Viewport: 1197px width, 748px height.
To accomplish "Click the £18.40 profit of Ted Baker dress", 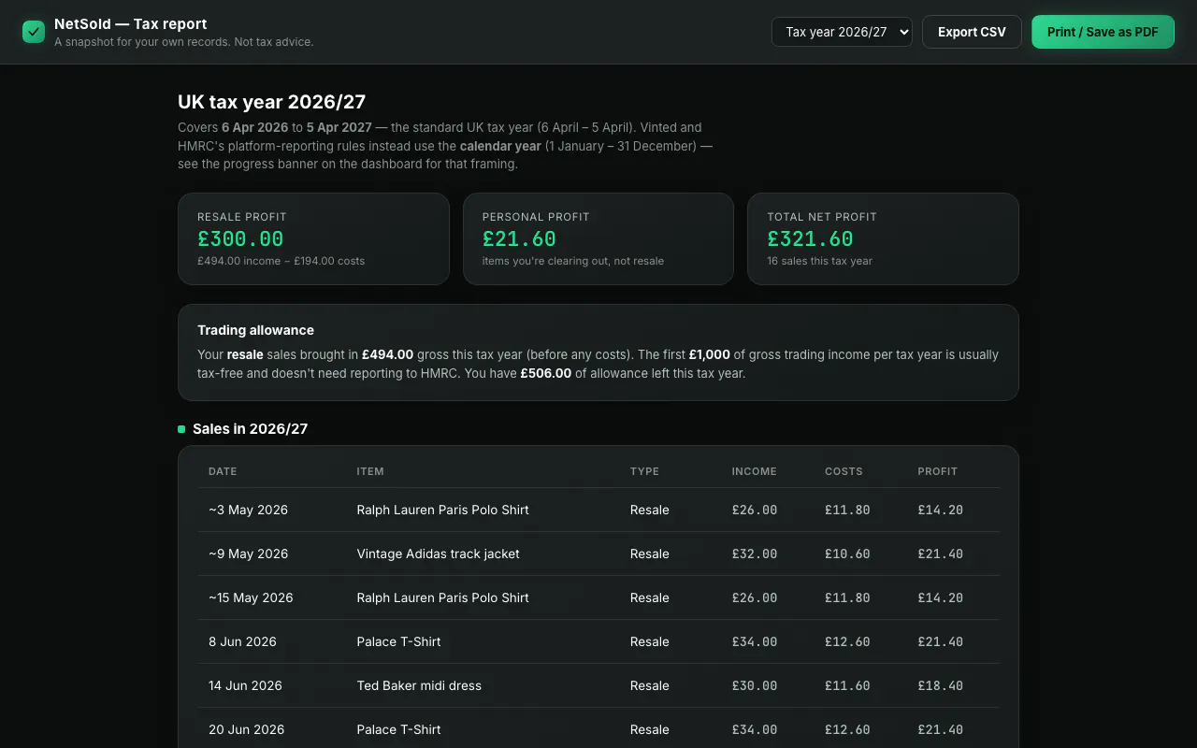I will tap(940, 685).
